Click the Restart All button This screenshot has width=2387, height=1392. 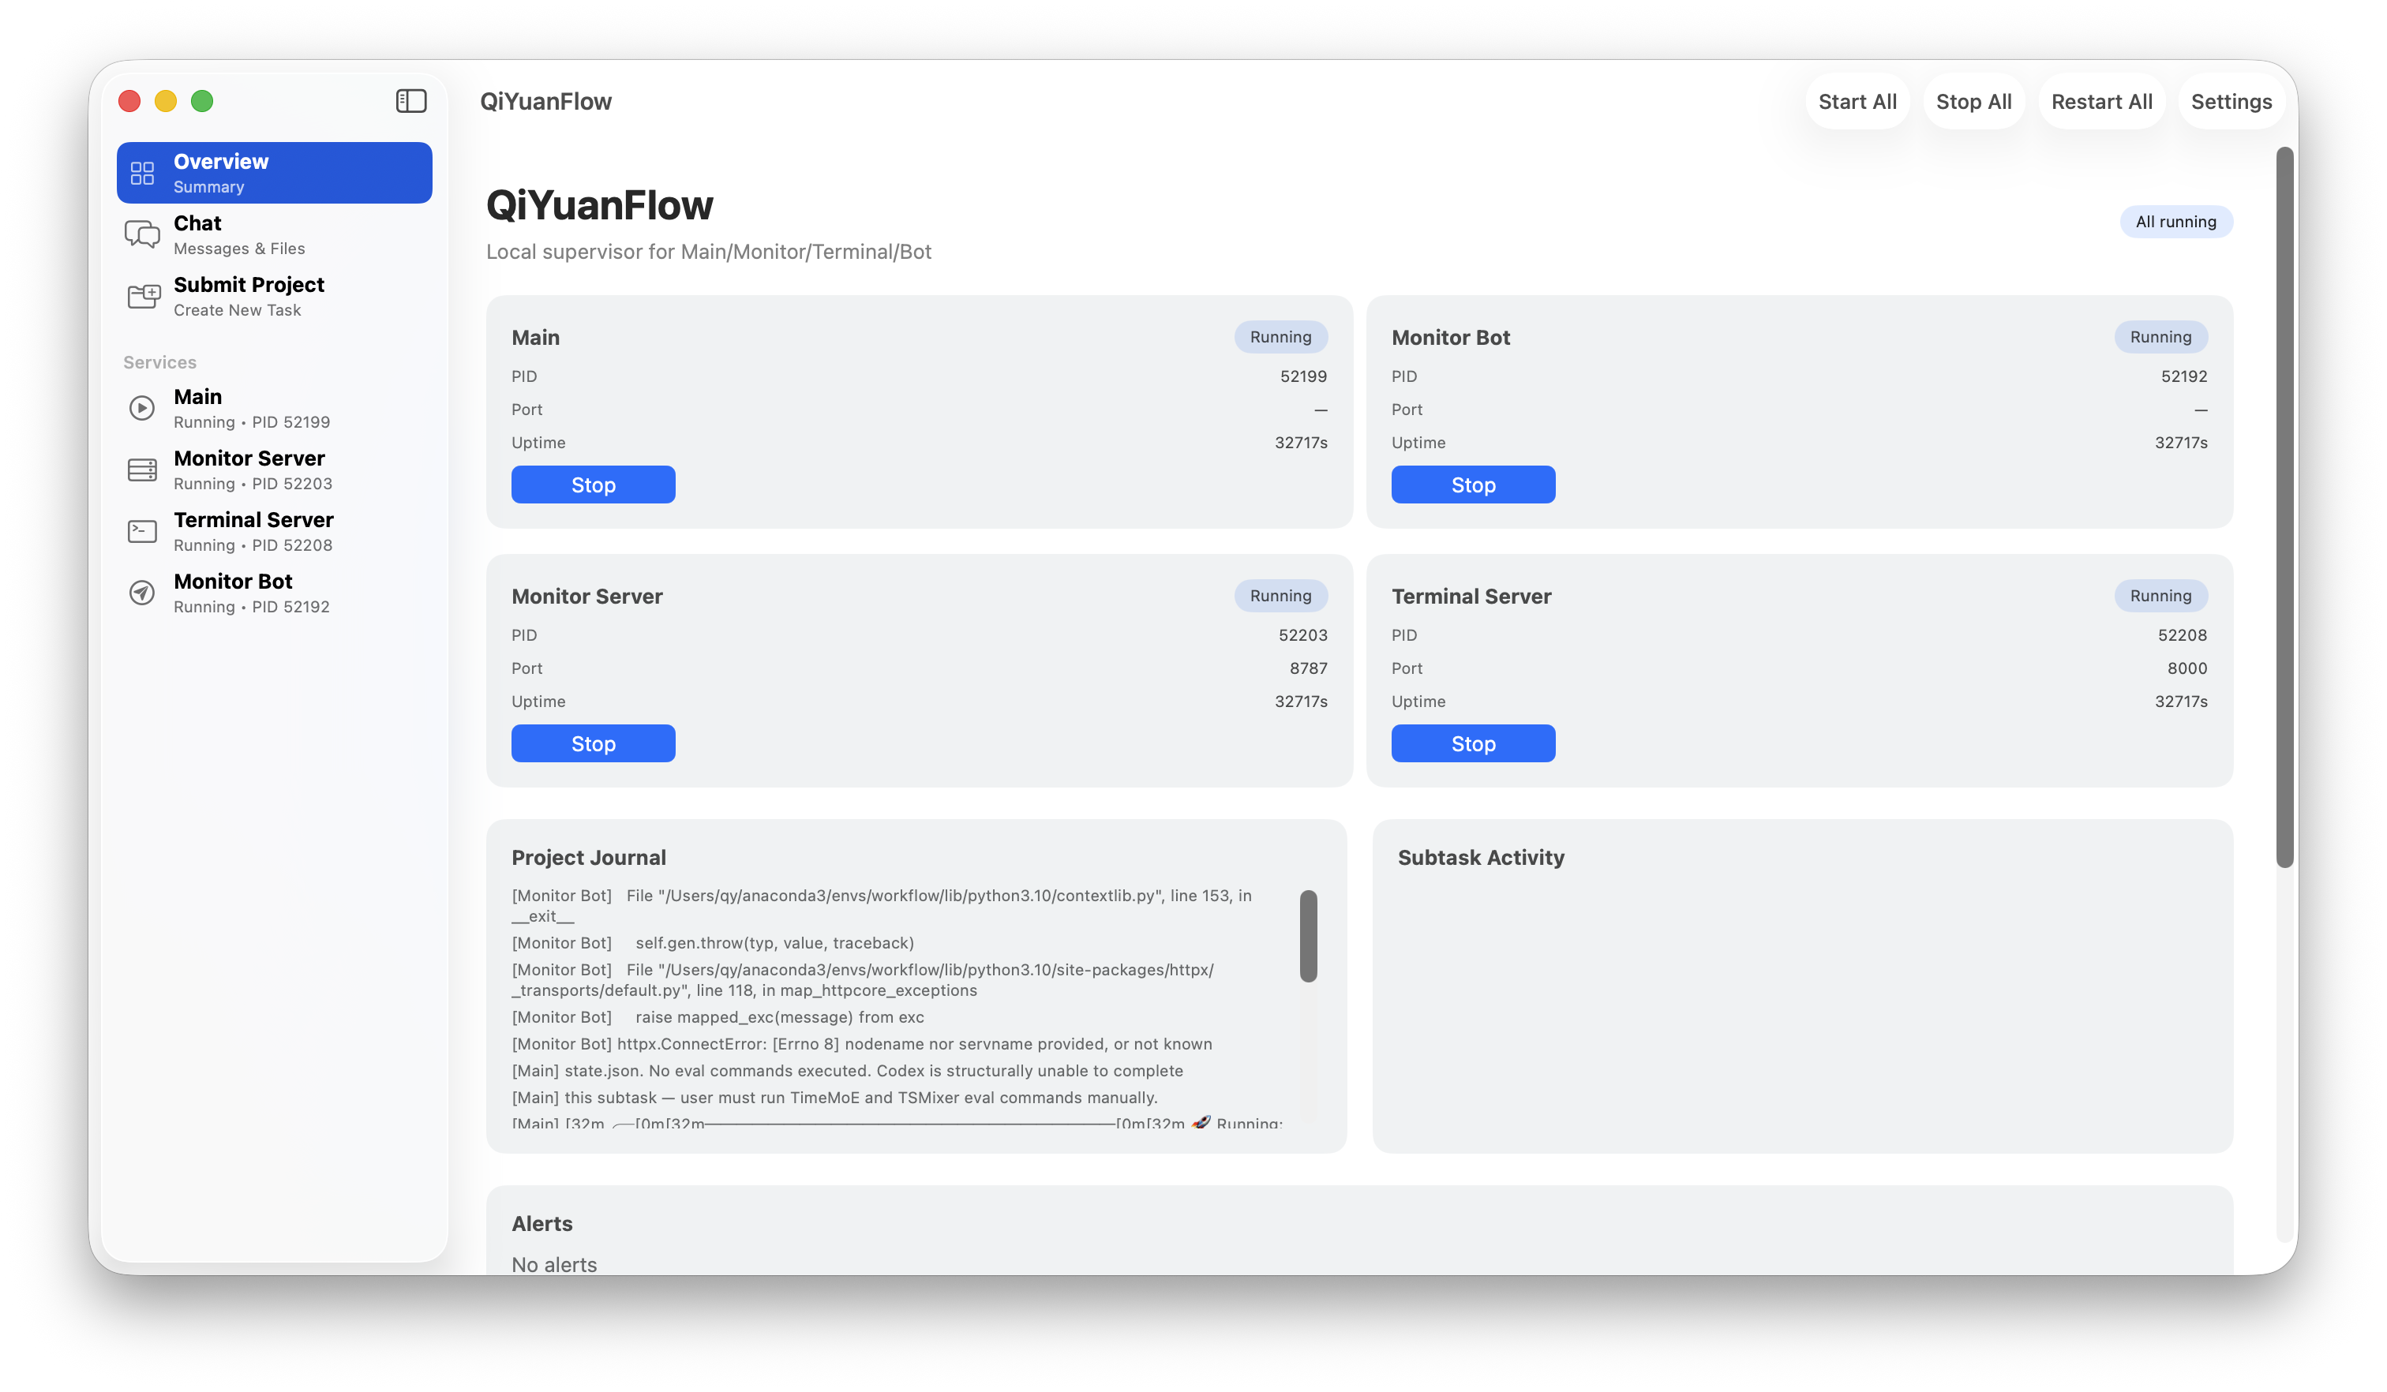(x=2101, y=101)
